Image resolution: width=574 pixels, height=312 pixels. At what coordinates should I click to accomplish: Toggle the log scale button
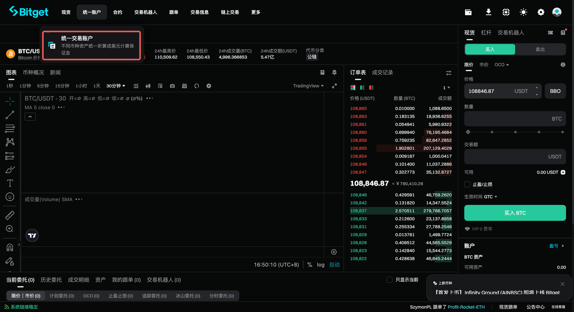point(321,264)
